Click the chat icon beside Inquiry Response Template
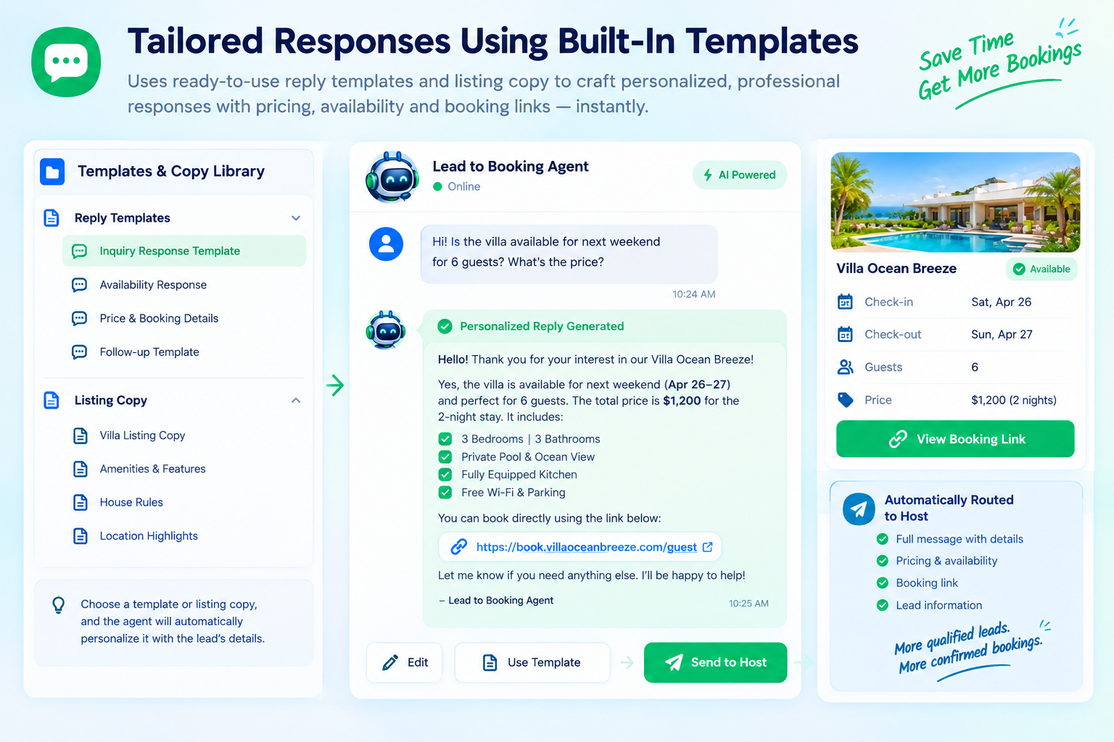 coord(80,251)
